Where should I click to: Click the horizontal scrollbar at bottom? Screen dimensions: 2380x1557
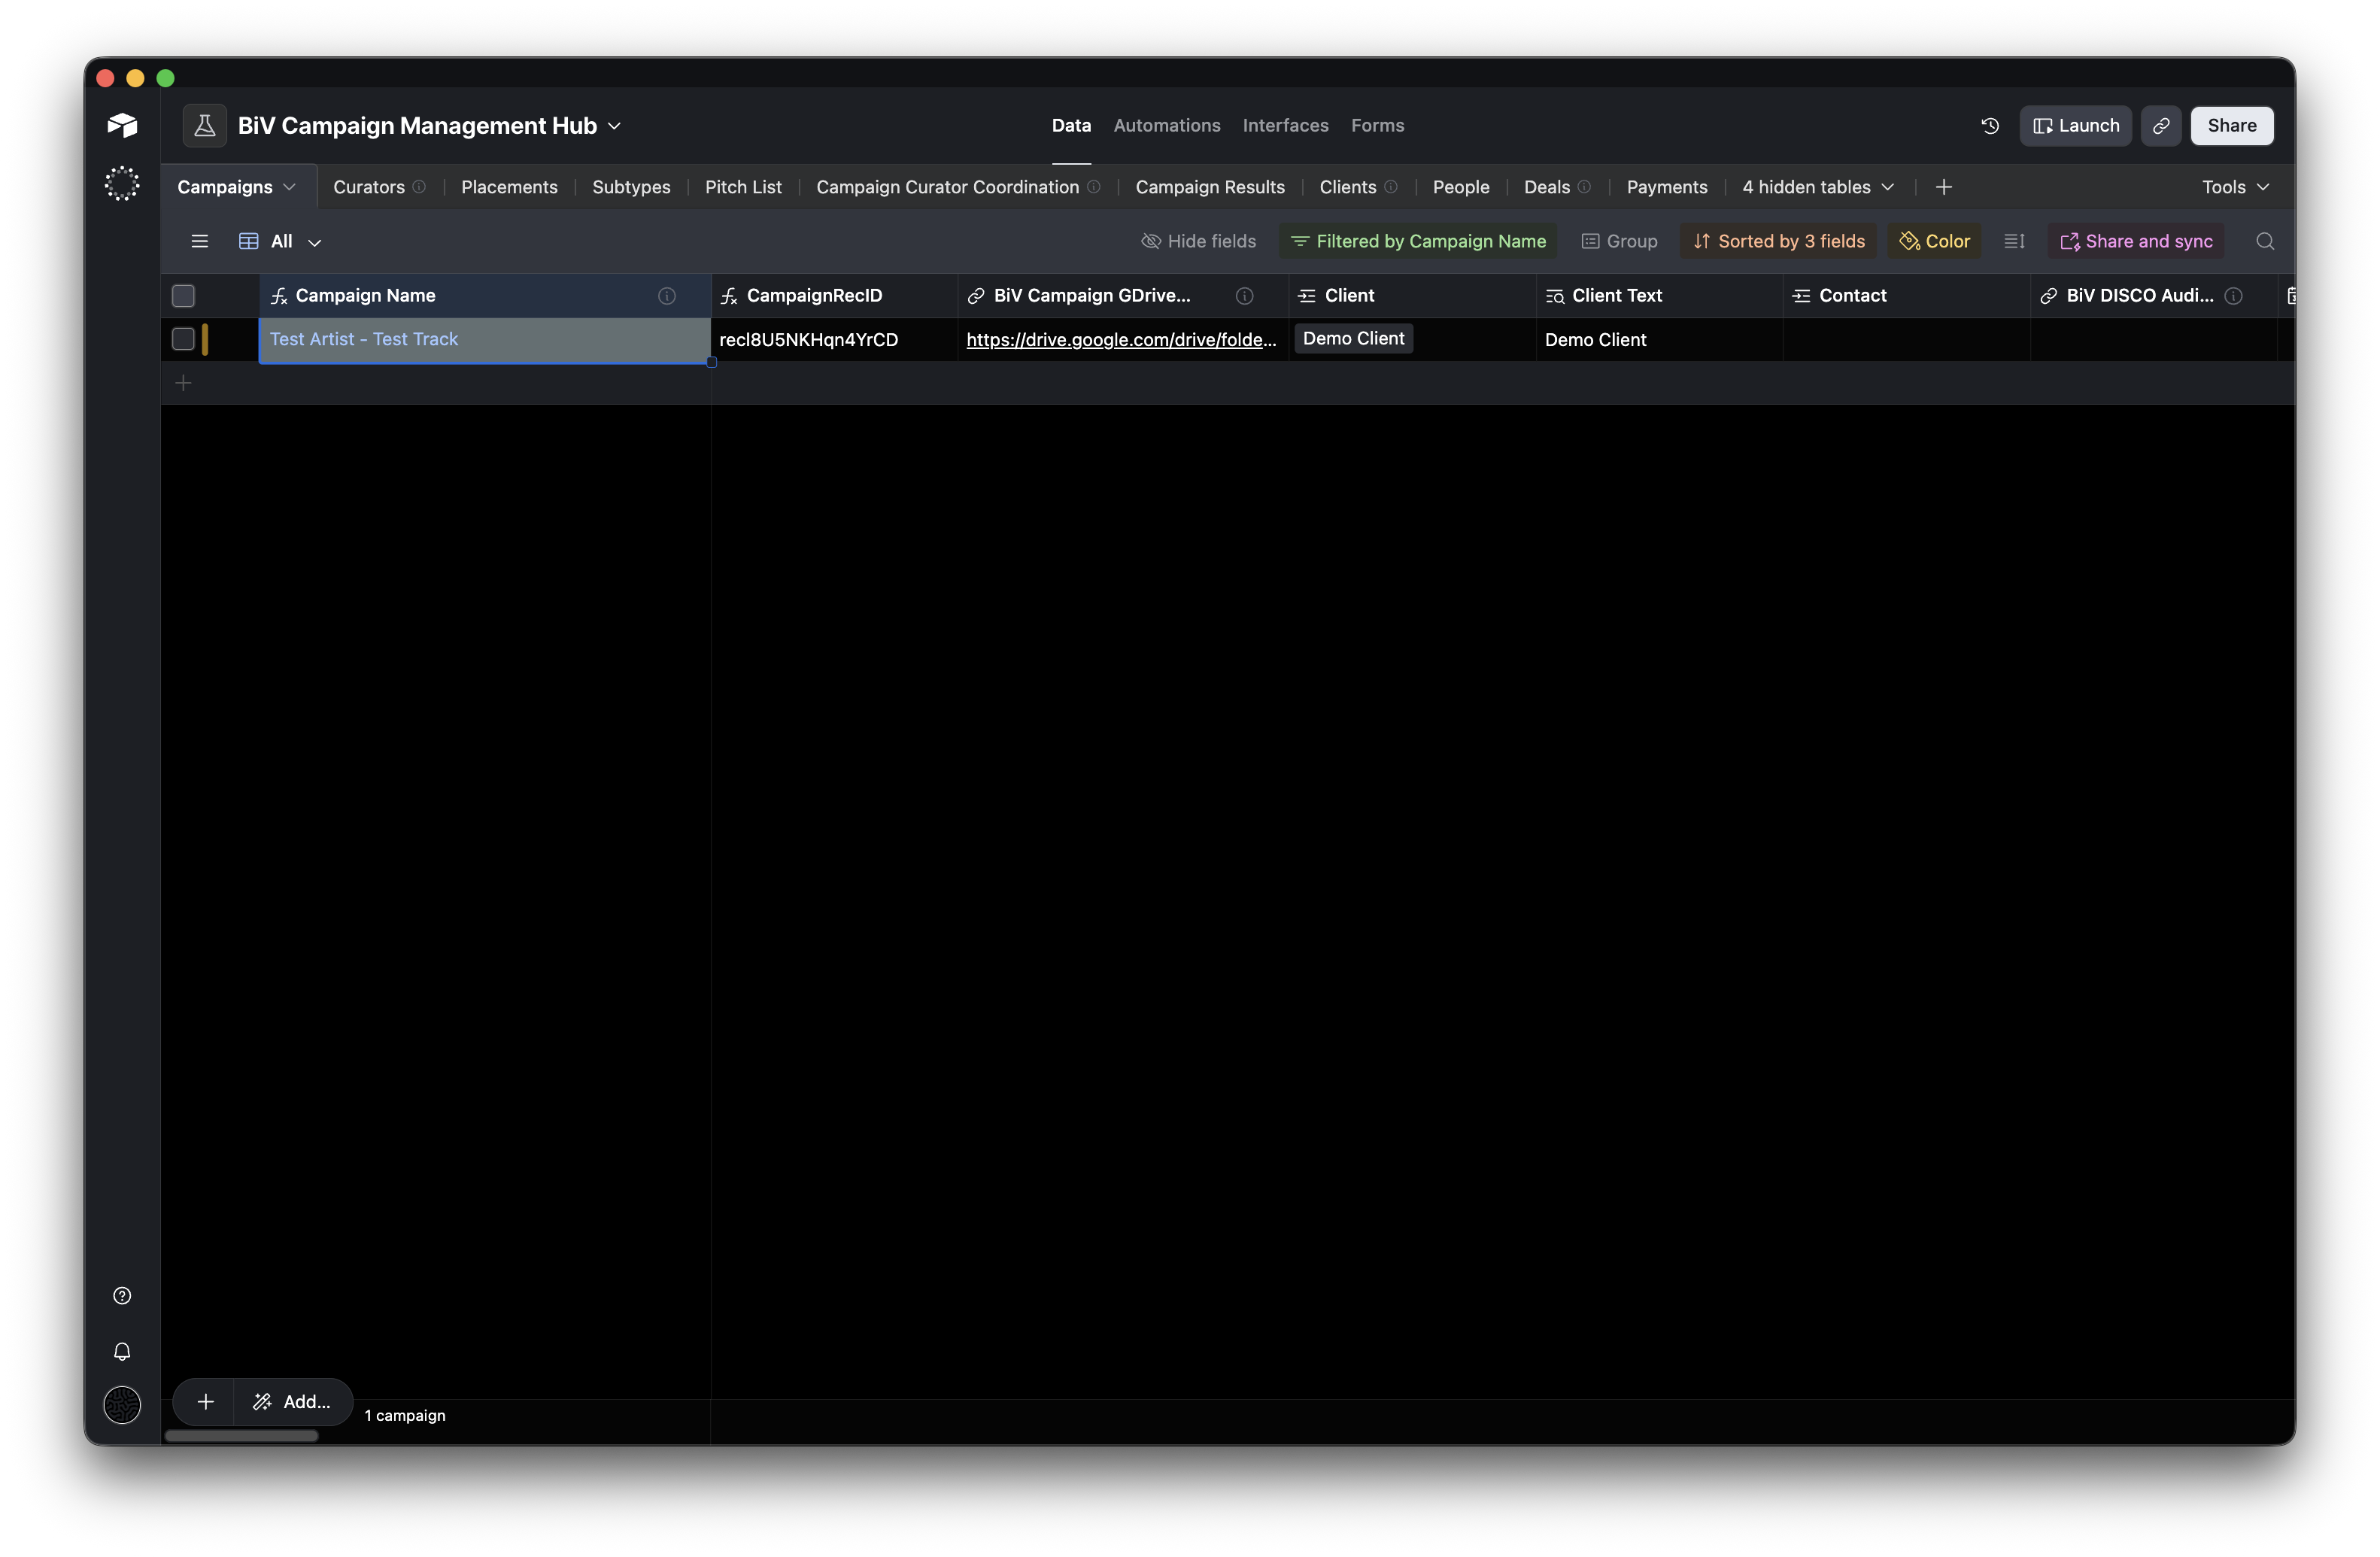coord(241,1436)
